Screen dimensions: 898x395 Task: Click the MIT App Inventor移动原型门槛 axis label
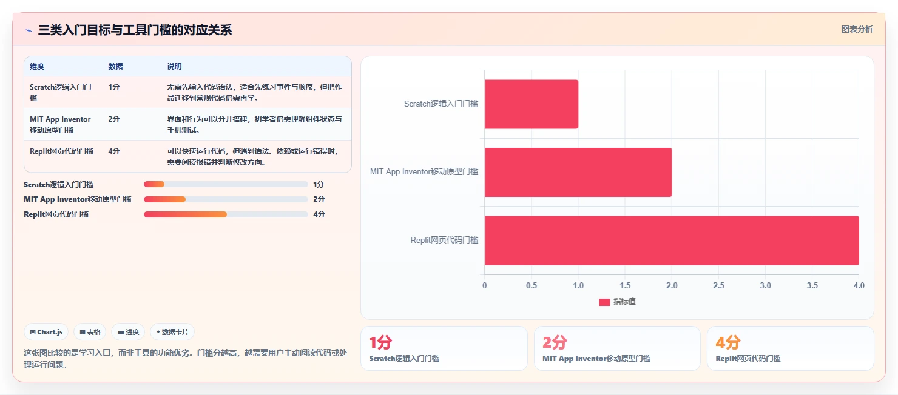click(x=424, y=172)
